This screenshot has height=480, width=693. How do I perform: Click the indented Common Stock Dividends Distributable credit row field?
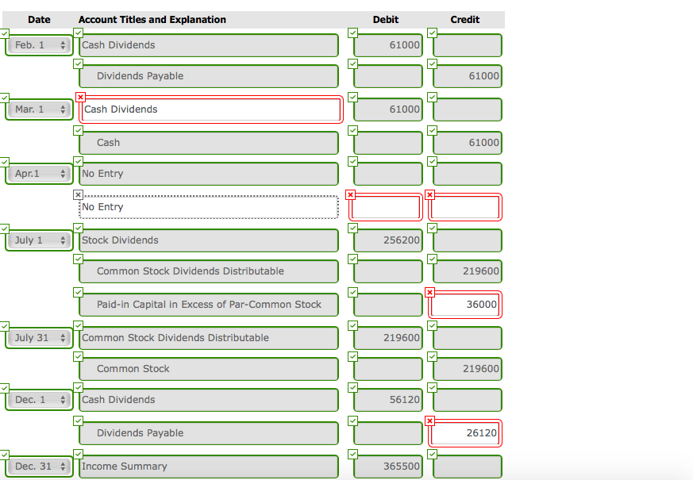tap(209, 271)
